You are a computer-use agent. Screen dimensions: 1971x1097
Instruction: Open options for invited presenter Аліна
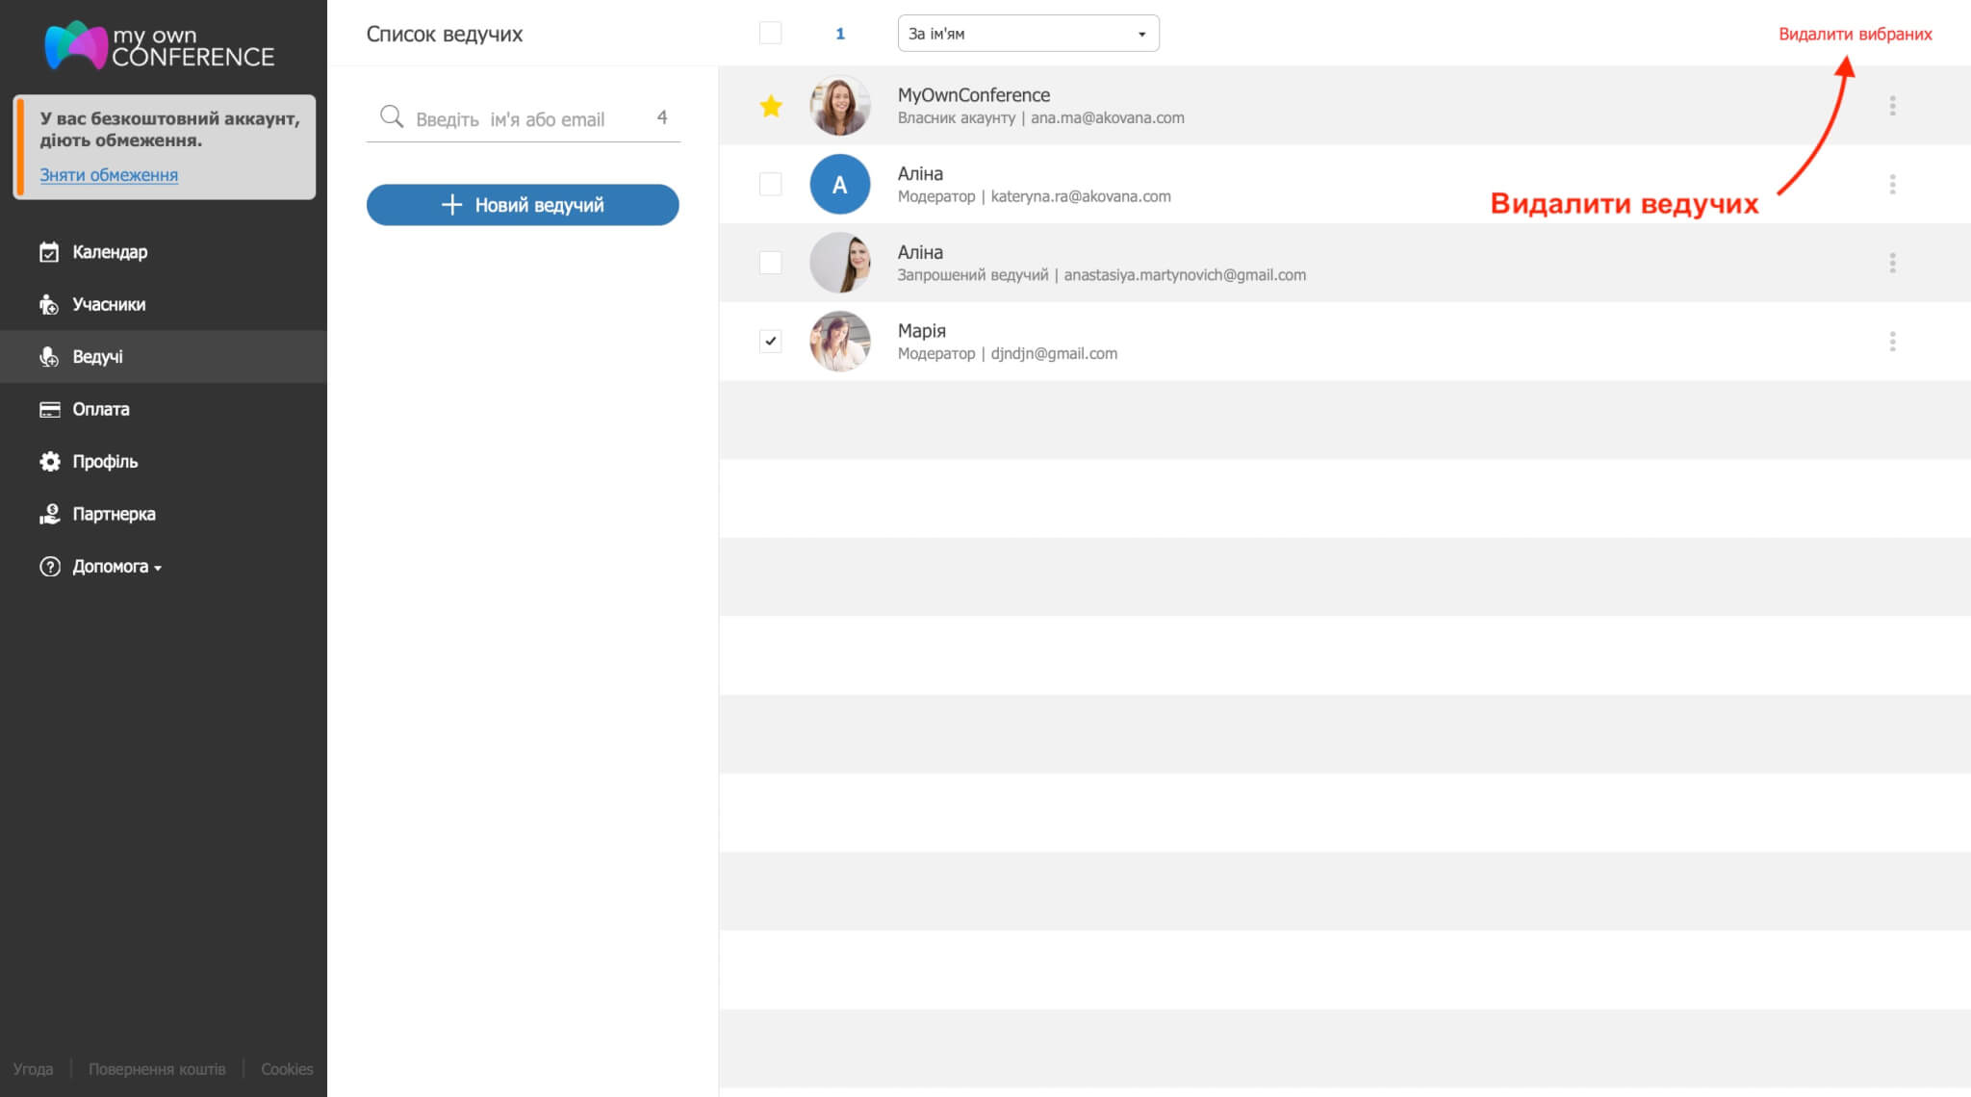point(1892,263)
